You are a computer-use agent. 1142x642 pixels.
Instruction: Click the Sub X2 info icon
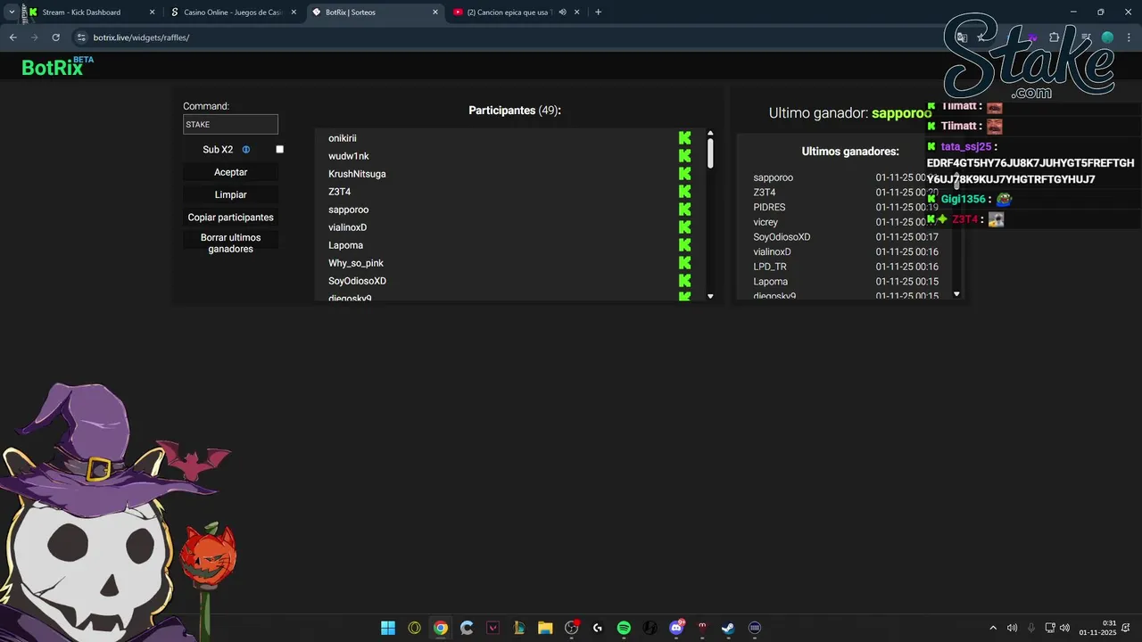[x=246, y=150]
